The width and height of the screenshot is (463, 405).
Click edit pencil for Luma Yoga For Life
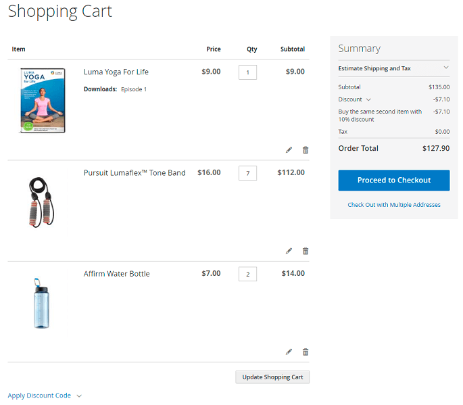tap(289, 150)
